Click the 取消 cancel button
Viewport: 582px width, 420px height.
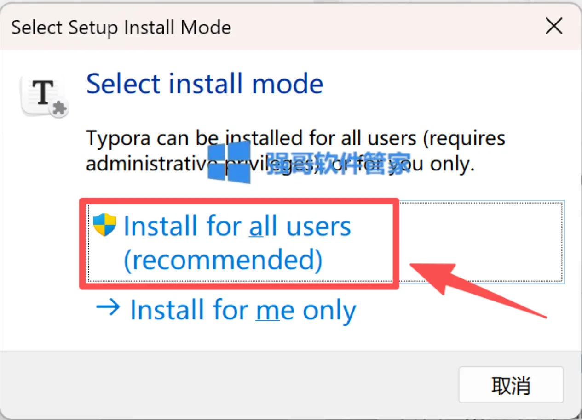511,385
